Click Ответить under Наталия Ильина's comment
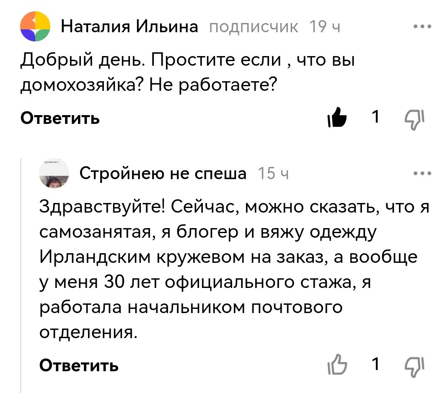 (60, 118)
